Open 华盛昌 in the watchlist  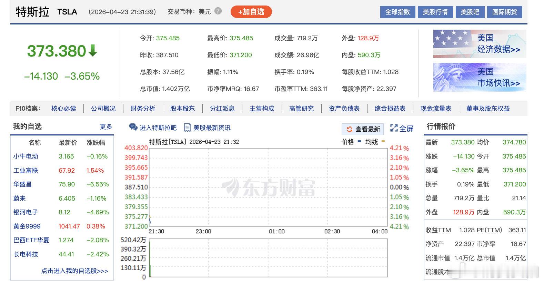coord(22,184)
